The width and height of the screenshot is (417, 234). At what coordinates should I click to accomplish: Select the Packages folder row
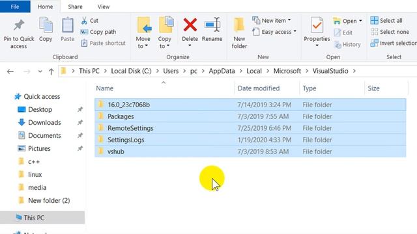tap(250, 116)
